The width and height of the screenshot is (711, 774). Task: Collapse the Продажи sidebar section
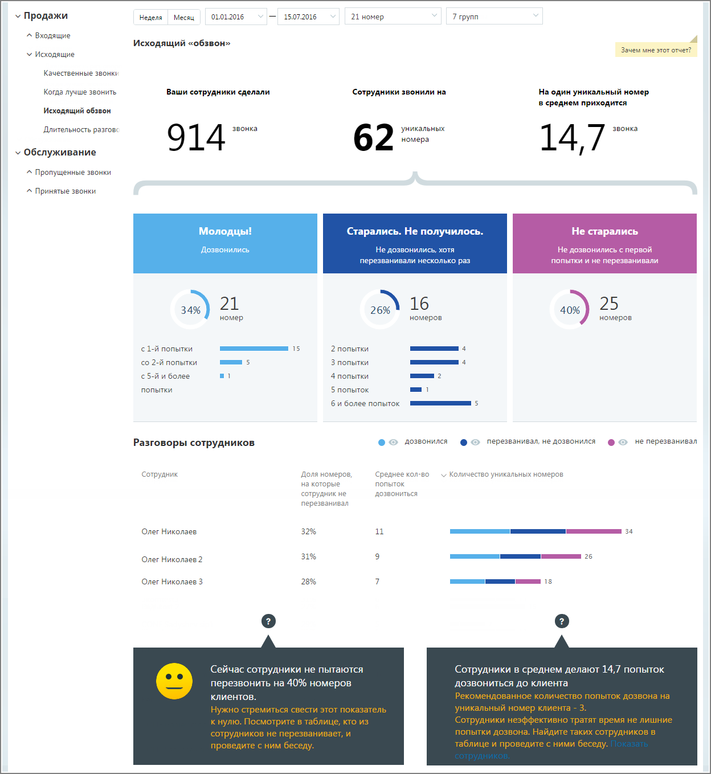(41, 16)
